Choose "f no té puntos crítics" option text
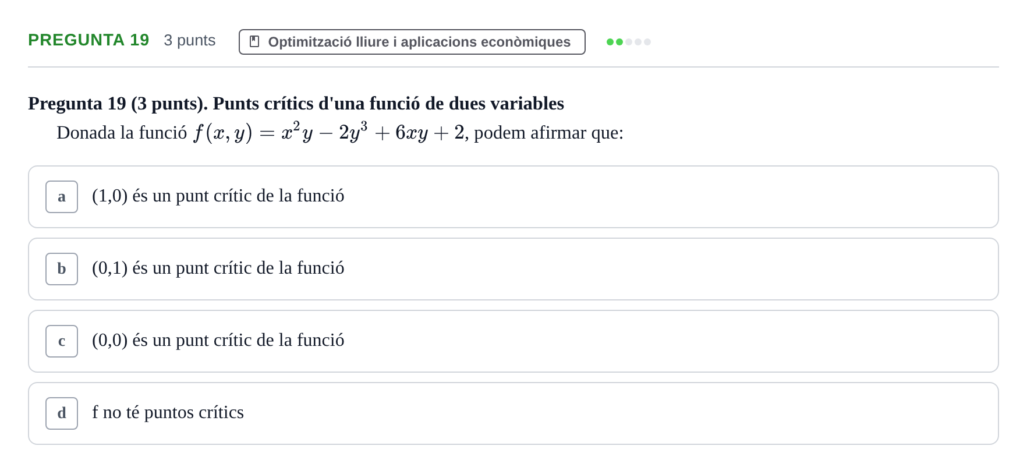This screenshot has height=474, width=1027. 168,412
